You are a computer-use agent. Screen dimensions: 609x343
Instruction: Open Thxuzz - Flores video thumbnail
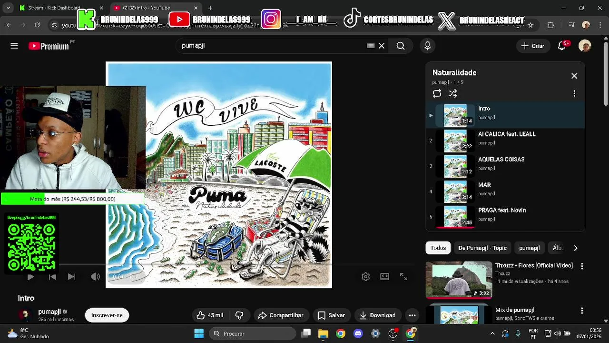[459, 280]
